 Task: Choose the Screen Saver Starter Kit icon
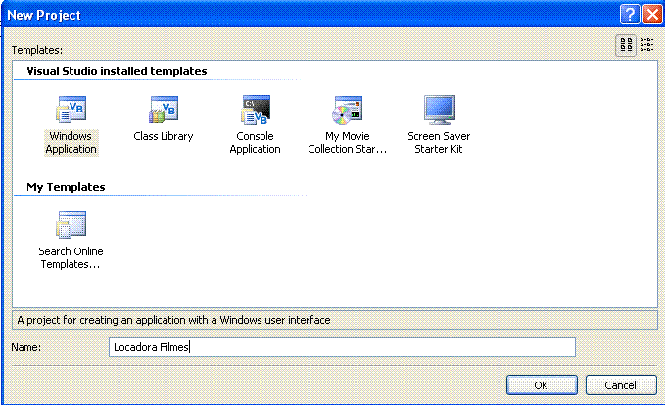439,110
